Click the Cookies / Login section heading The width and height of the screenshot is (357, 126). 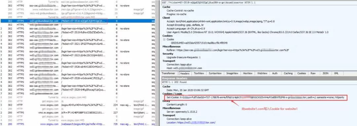(x=172, y=94)
